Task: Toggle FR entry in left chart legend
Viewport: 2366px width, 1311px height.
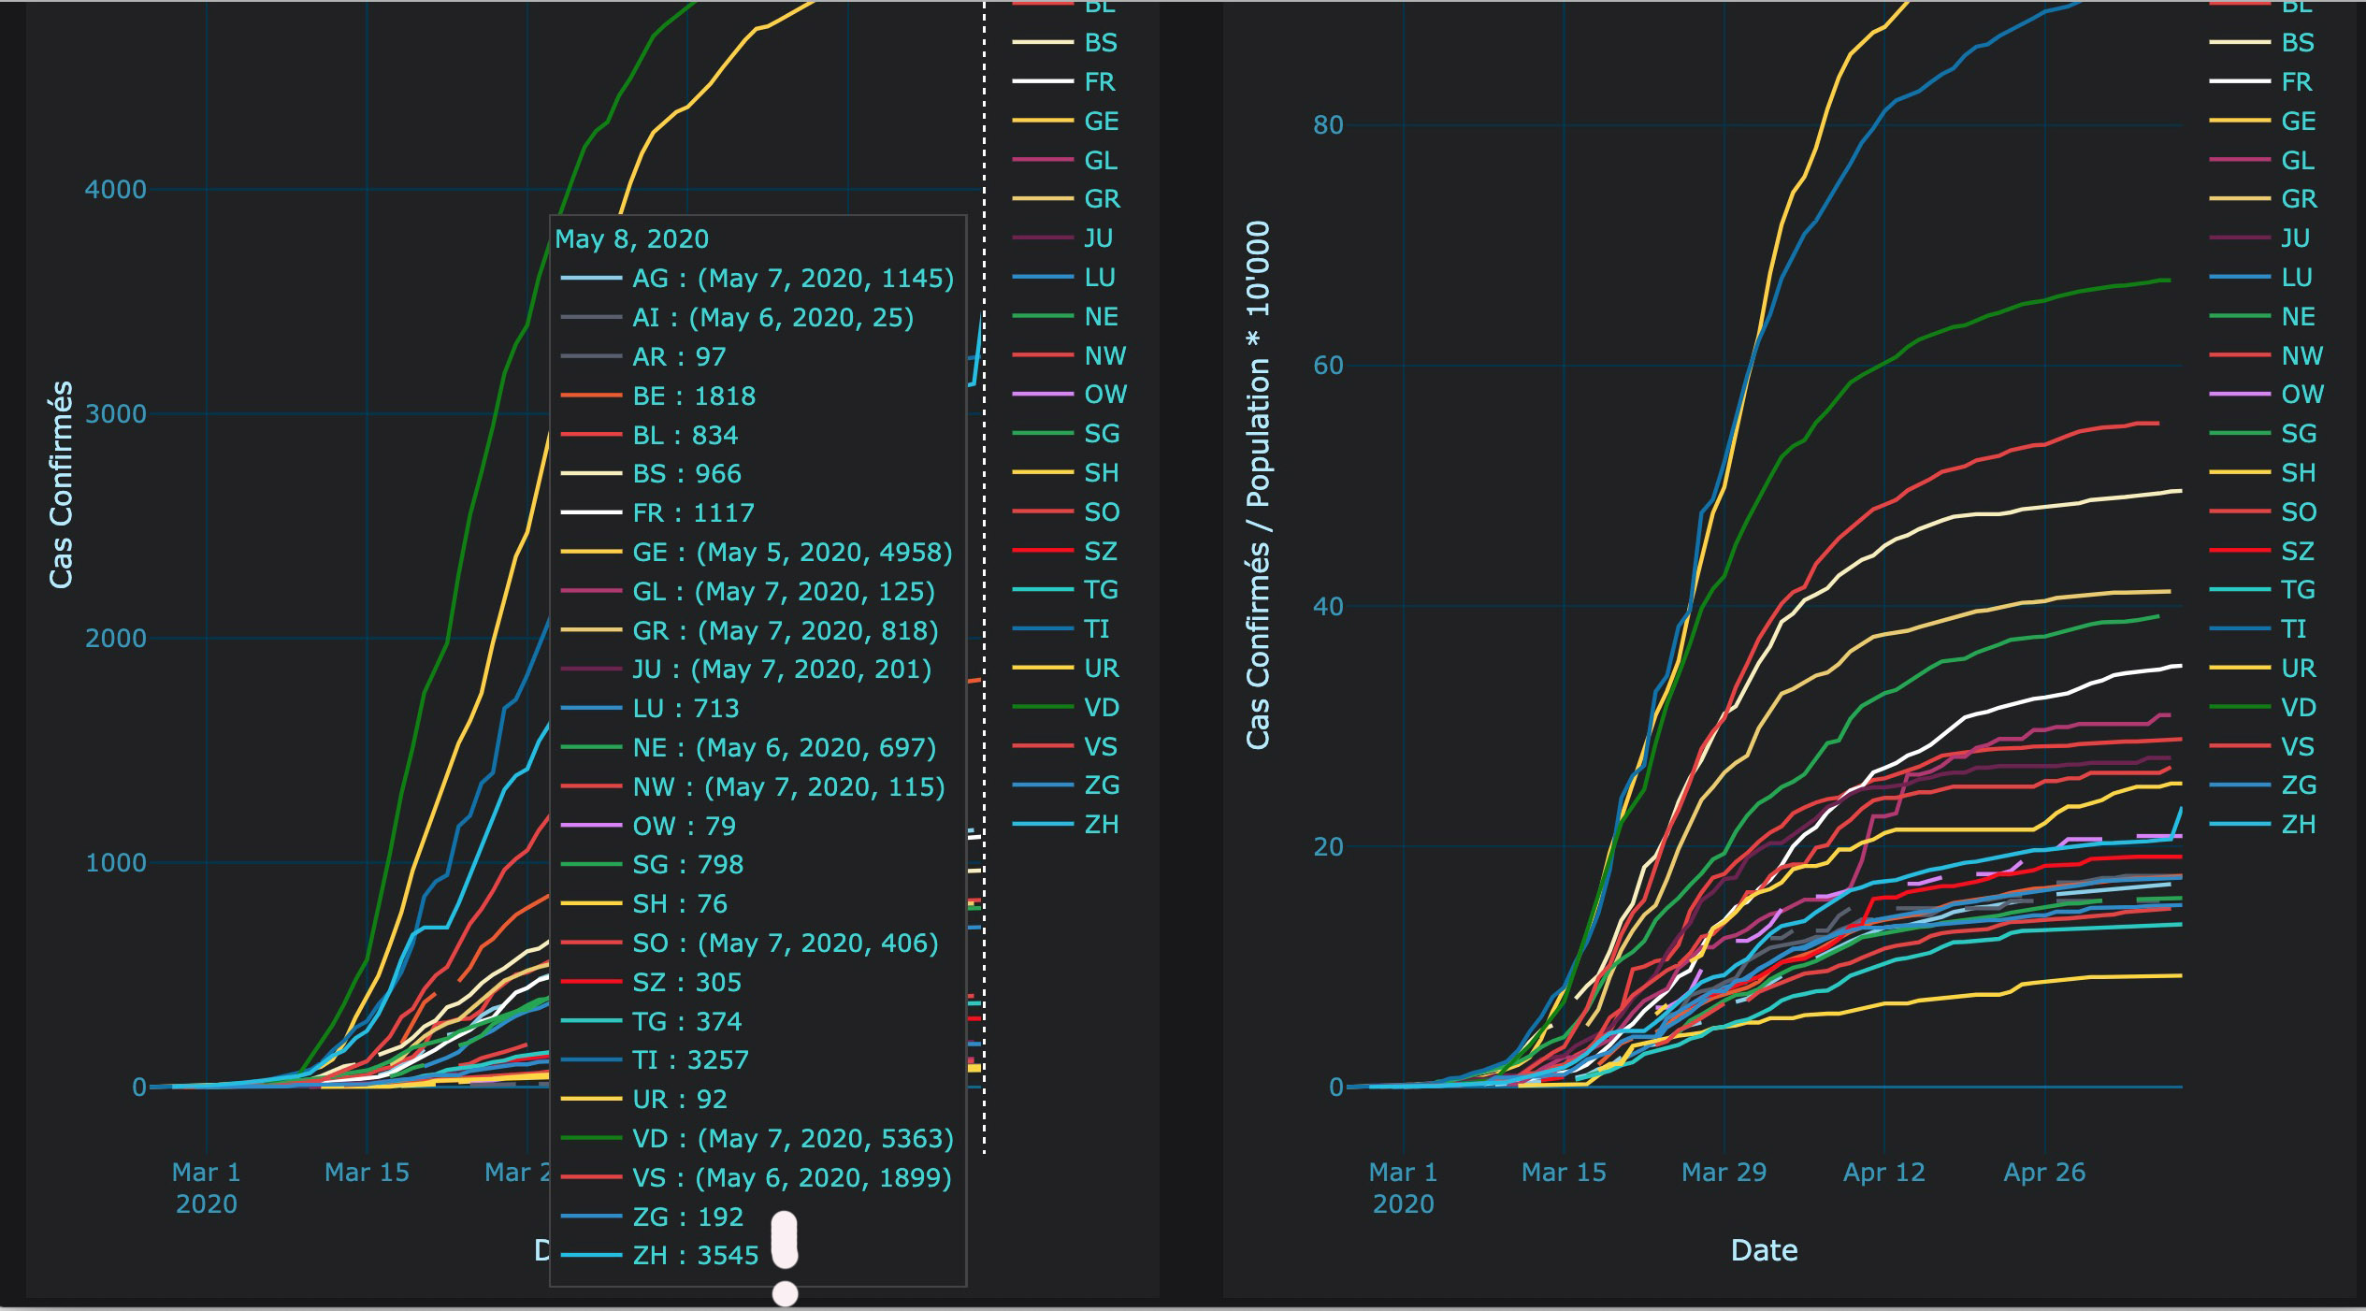Action: point(1099,82)
